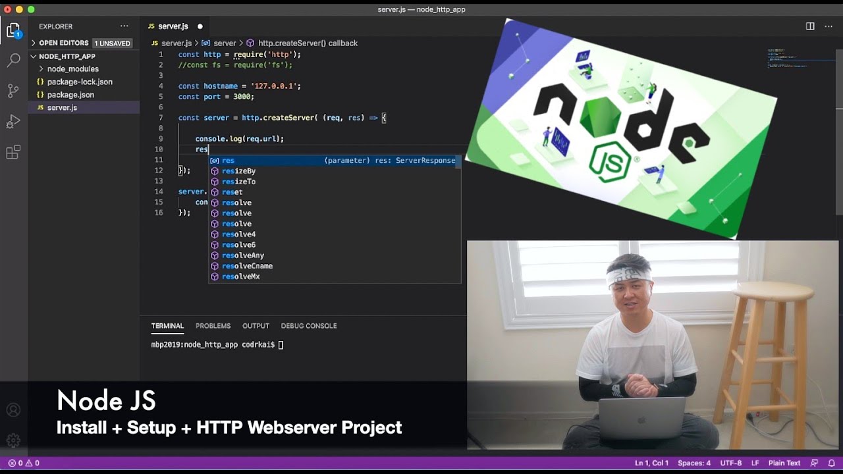Open the Search view in the activity bar

tap(13, 61)
